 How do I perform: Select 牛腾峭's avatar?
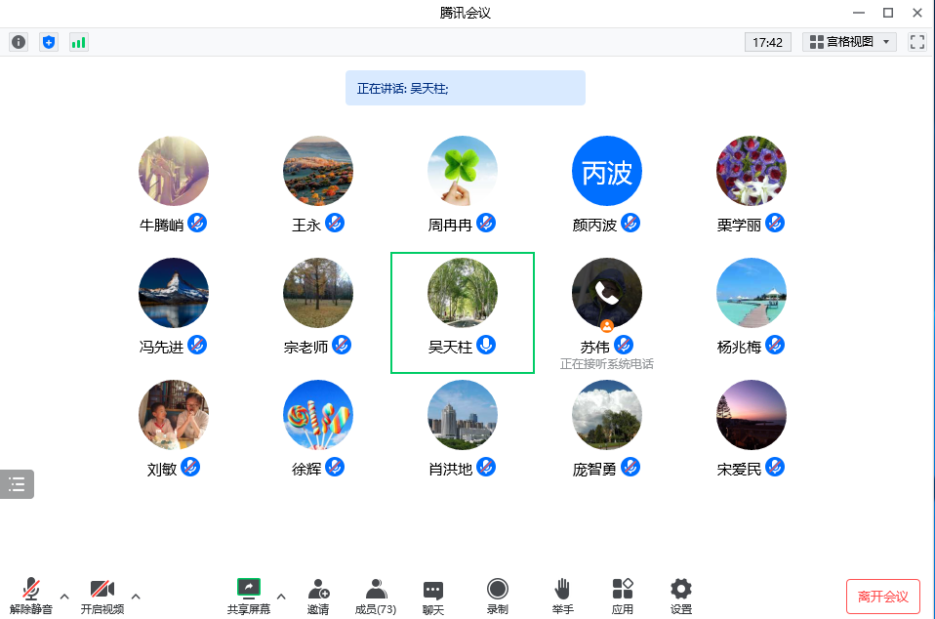174,171
